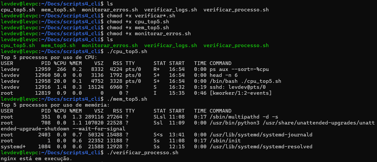Click the '/sbin/multipathd -d -s' command
This screenshot has width=377, height=162.
pos(244,117)
